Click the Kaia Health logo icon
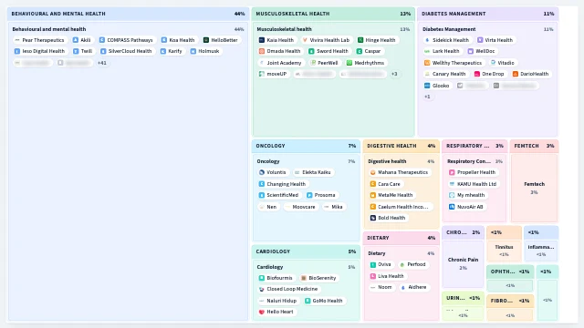The width and height of the screenshot is (584, 328). pyautogui.click(x=262, y=40)
